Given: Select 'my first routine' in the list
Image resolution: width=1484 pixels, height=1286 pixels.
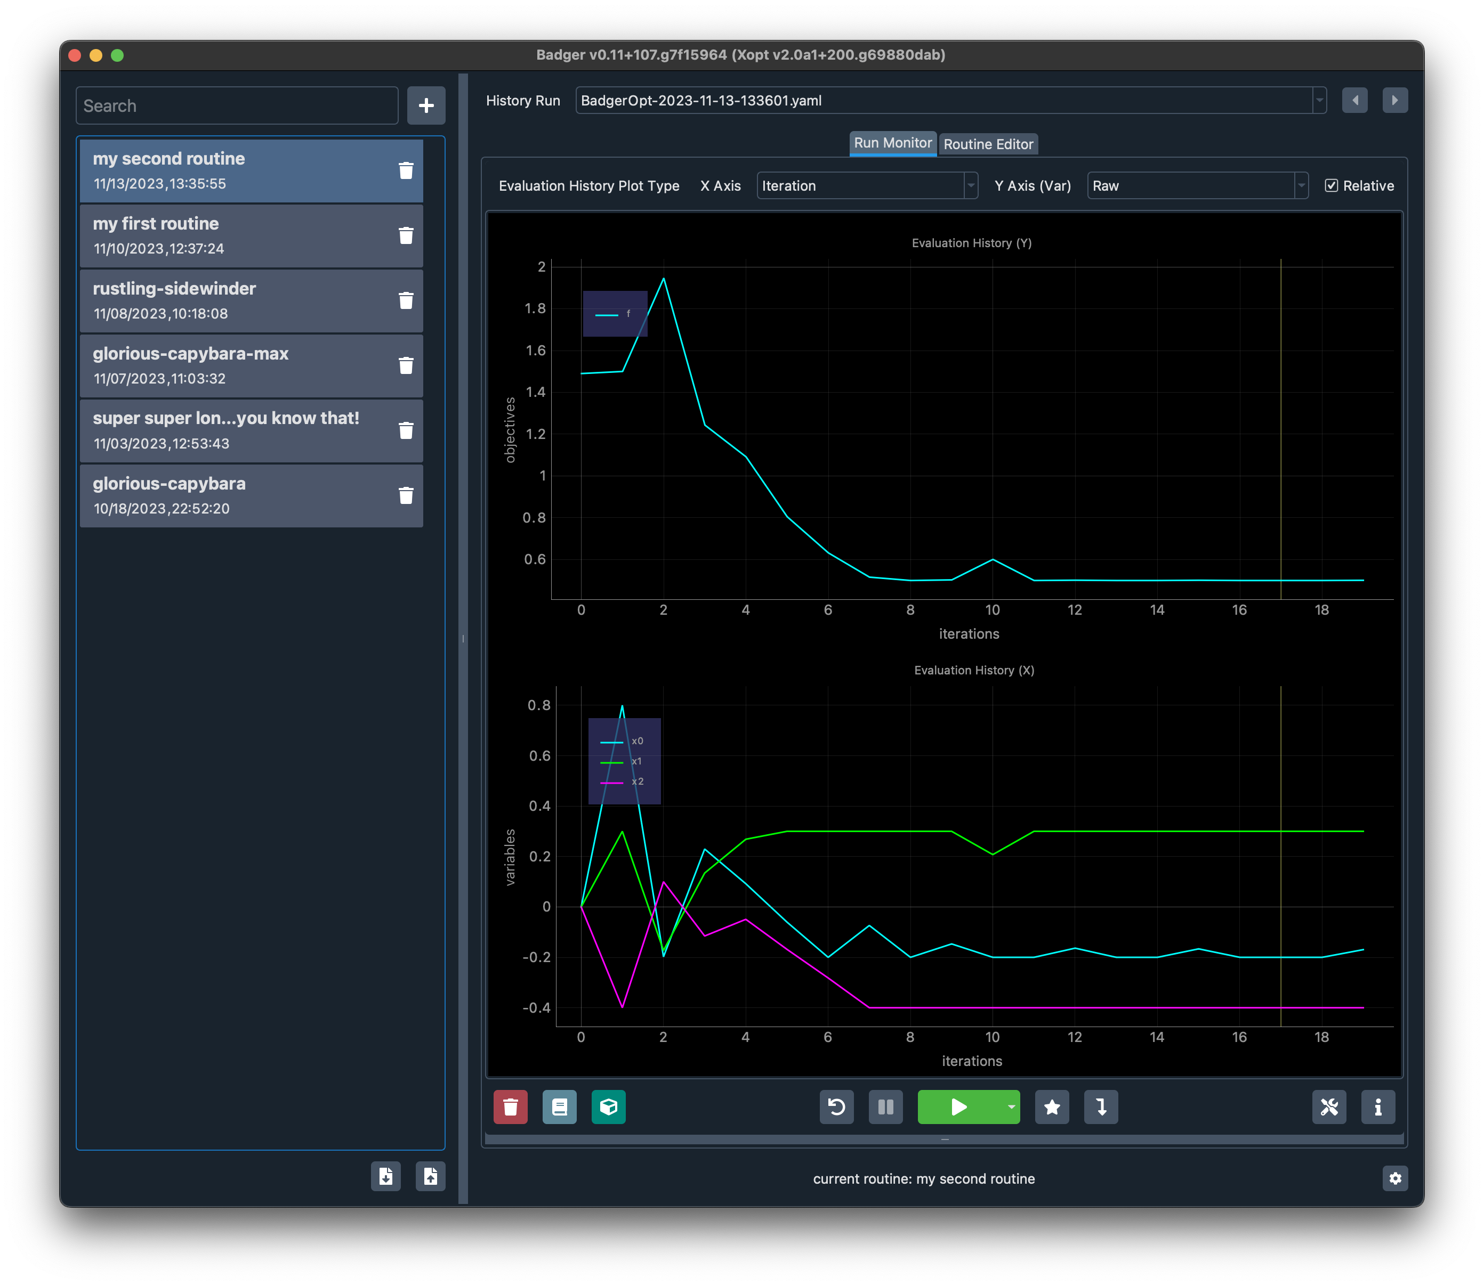Looking at the screenshot, I should pyautogui.click(x=251, y=235).
